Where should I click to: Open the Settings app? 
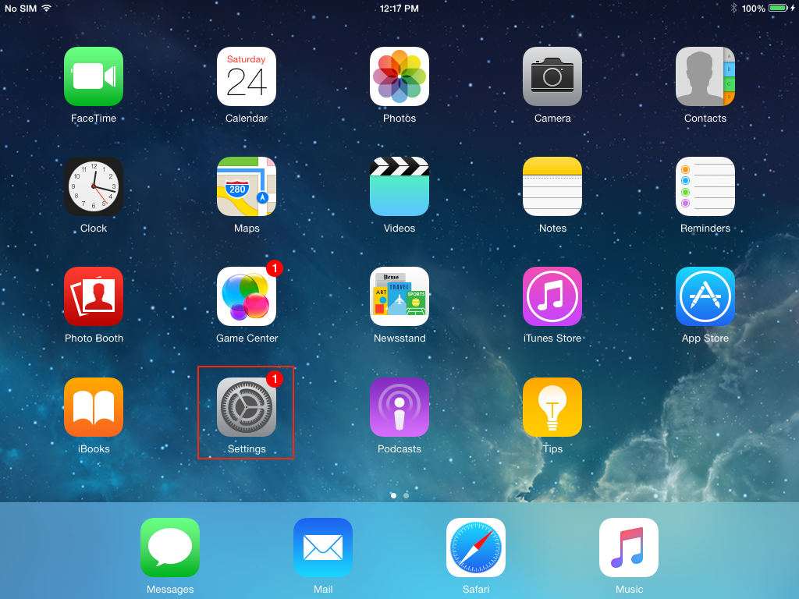[x=247, y=407]
